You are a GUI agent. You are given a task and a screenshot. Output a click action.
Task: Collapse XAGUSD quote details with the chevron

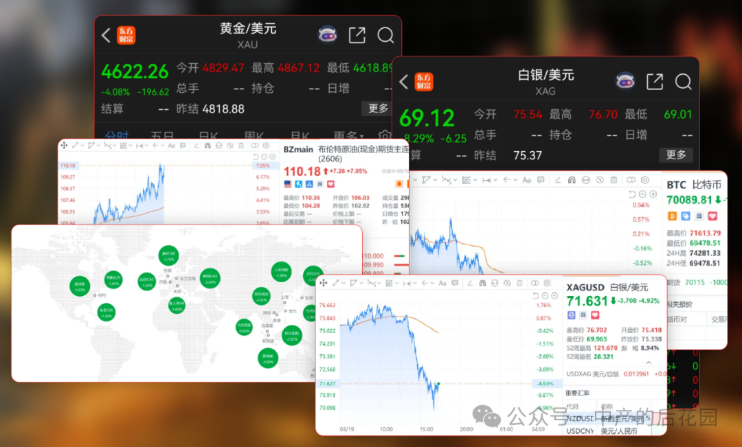(649, 363)
